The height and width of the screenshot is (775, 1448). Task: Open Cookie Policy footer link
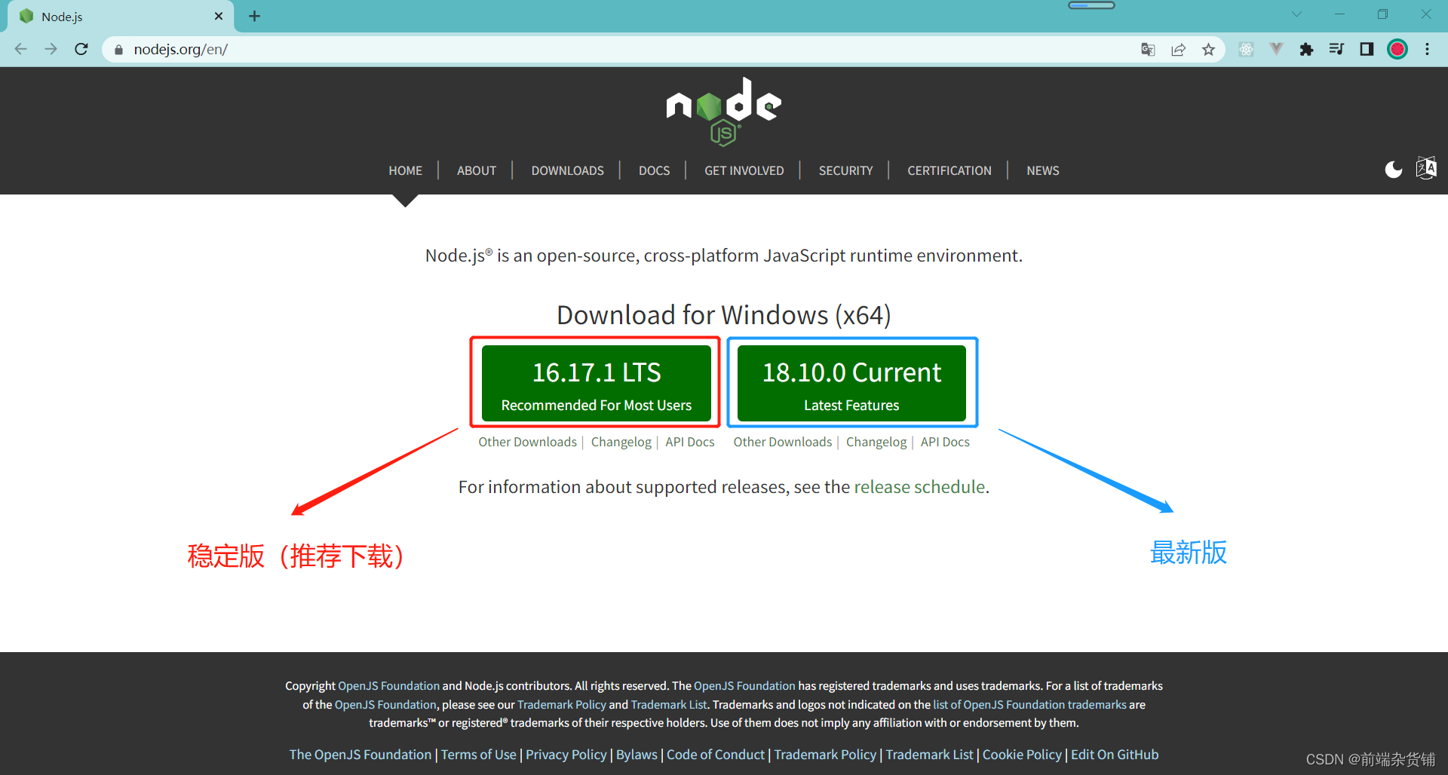1022,755
